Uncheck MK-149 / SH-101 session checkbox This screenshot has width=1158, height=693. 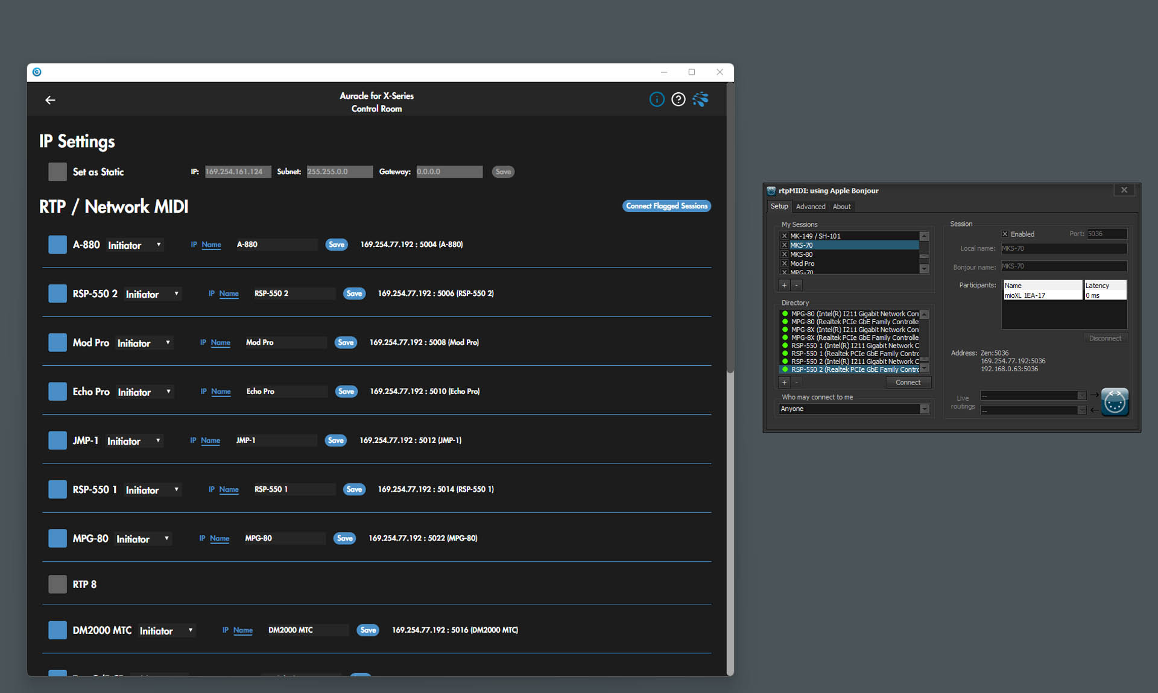coord(784,236)
